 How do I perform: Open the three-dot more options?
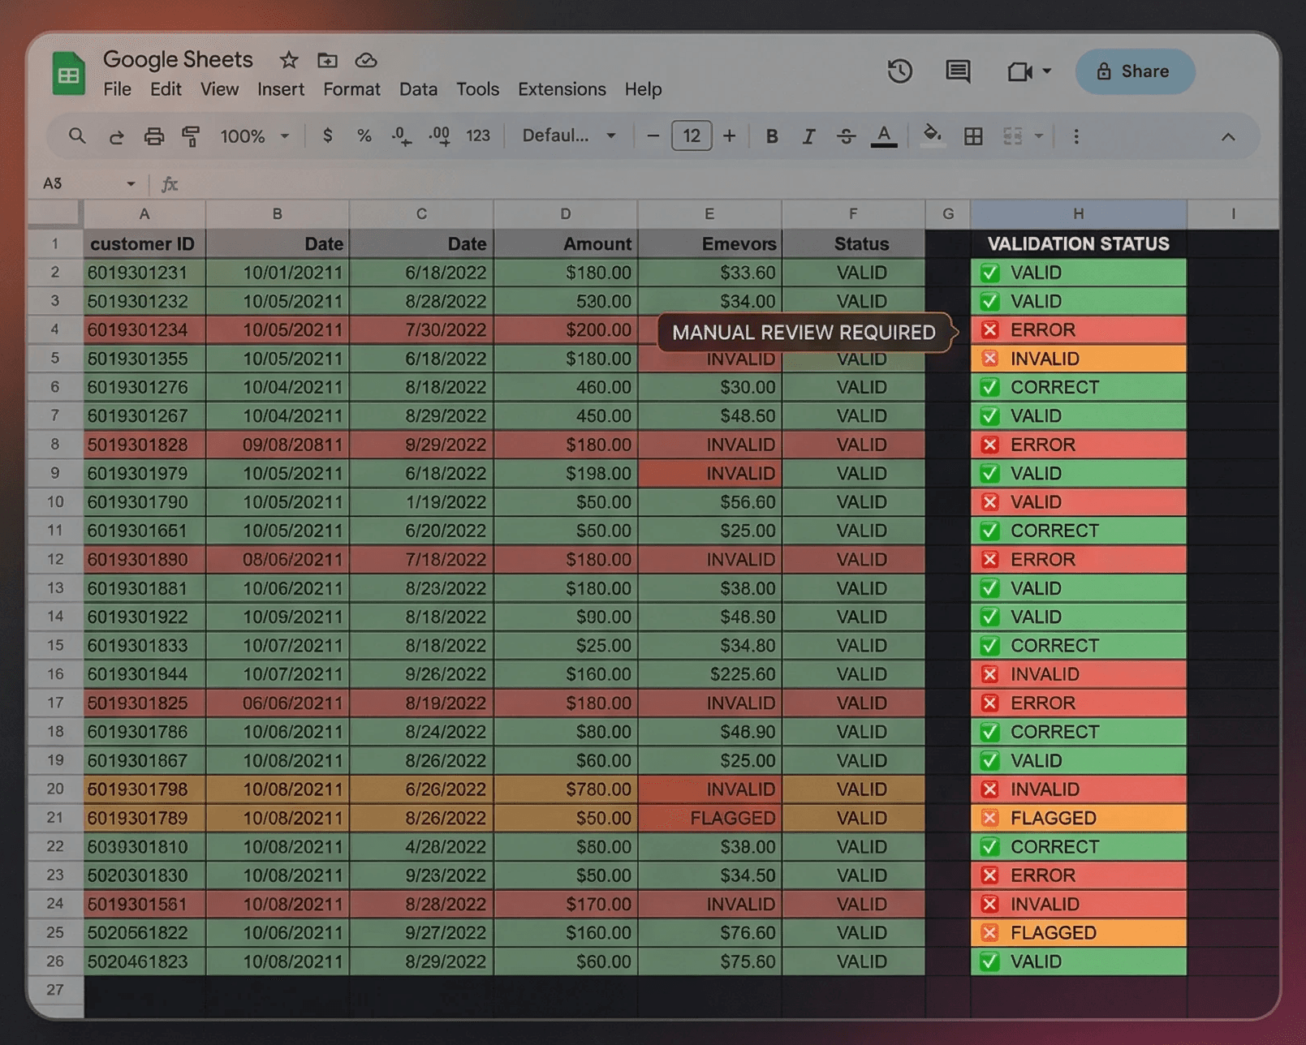point(1076,136)
